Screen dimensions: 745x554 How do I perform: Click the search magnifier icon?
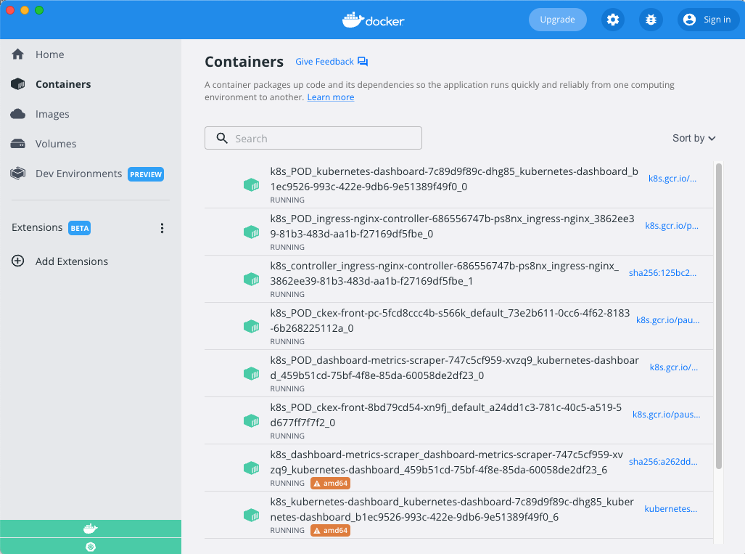coord(221,138)
